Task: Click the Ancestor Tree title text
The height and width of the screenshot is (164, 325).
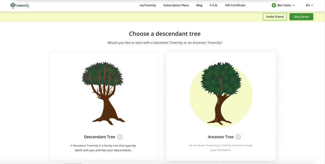Action: (220, 137)
